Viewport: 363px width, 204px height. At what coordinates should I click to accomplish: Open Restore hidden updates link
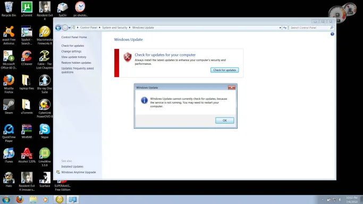tap(76, 63)
